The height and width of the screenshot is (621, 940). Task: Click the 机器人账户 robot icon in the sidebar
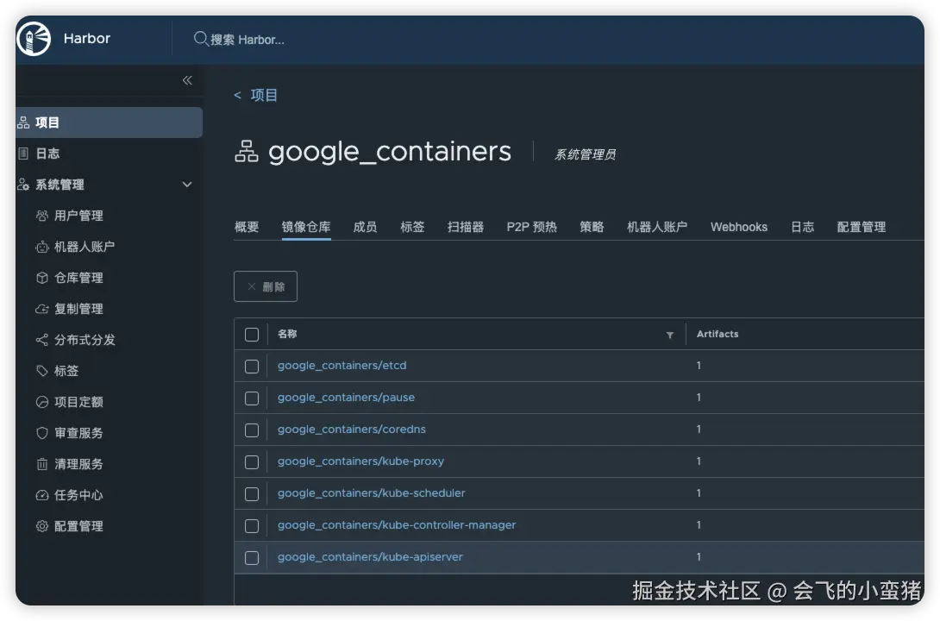[x=42, y=247]
